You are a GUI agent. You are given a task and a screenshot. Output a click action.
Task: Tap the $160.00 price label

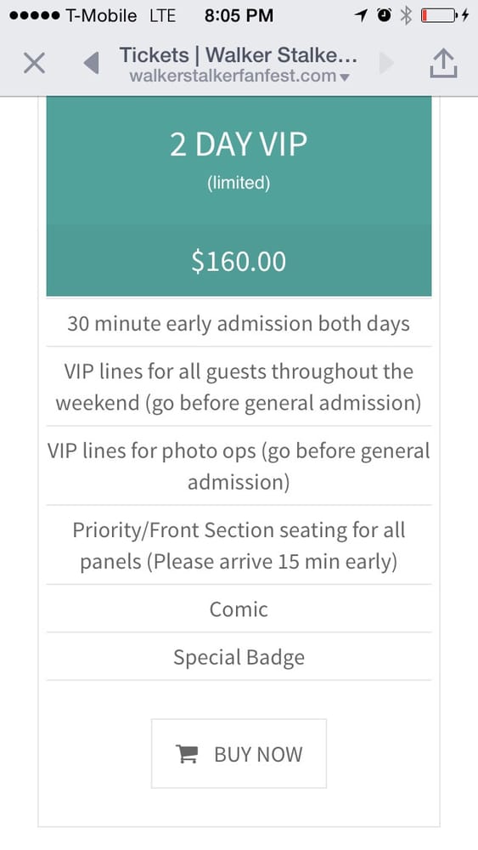coord(239,261)
